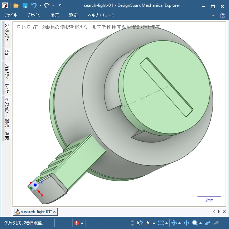The height and width of the screenshot is (229, 229).
Task: Open the 測定 tab
Action: point(73,15)
